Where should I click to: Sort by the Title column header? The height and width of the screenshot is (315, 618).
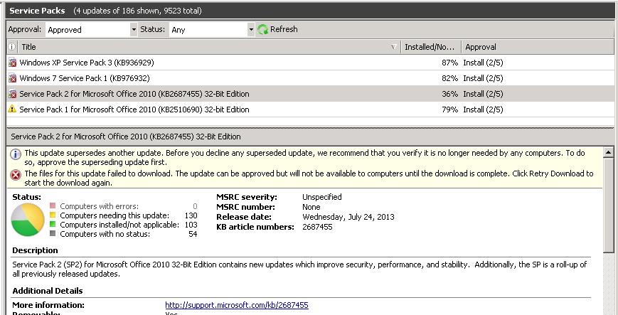click(199, 47)
